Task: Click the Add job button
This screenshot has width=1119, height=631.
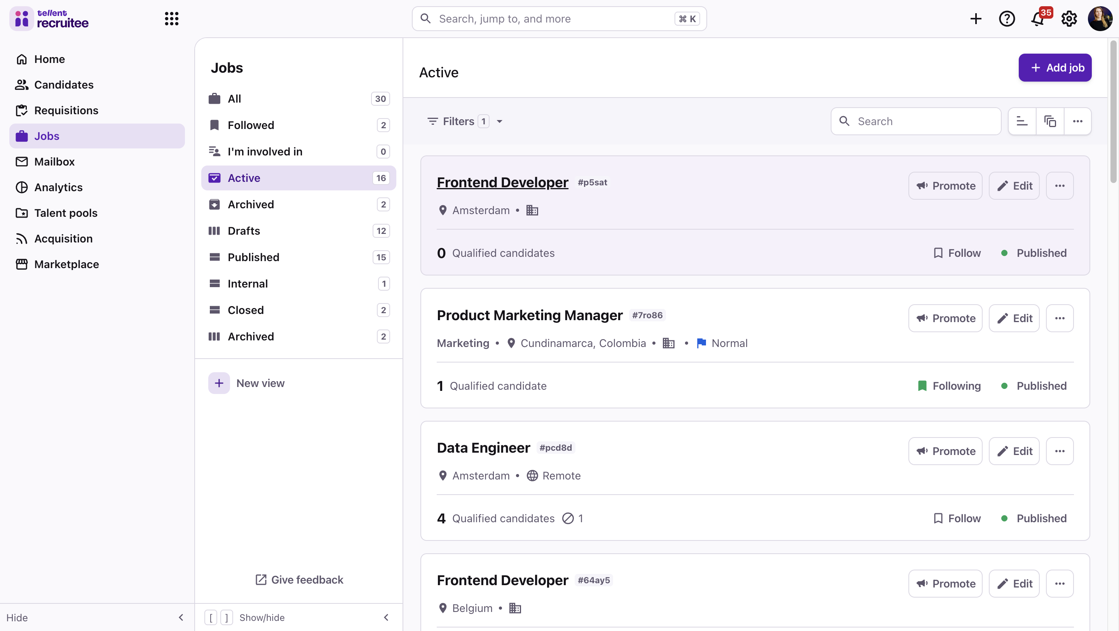Action: pos(1055,67)
